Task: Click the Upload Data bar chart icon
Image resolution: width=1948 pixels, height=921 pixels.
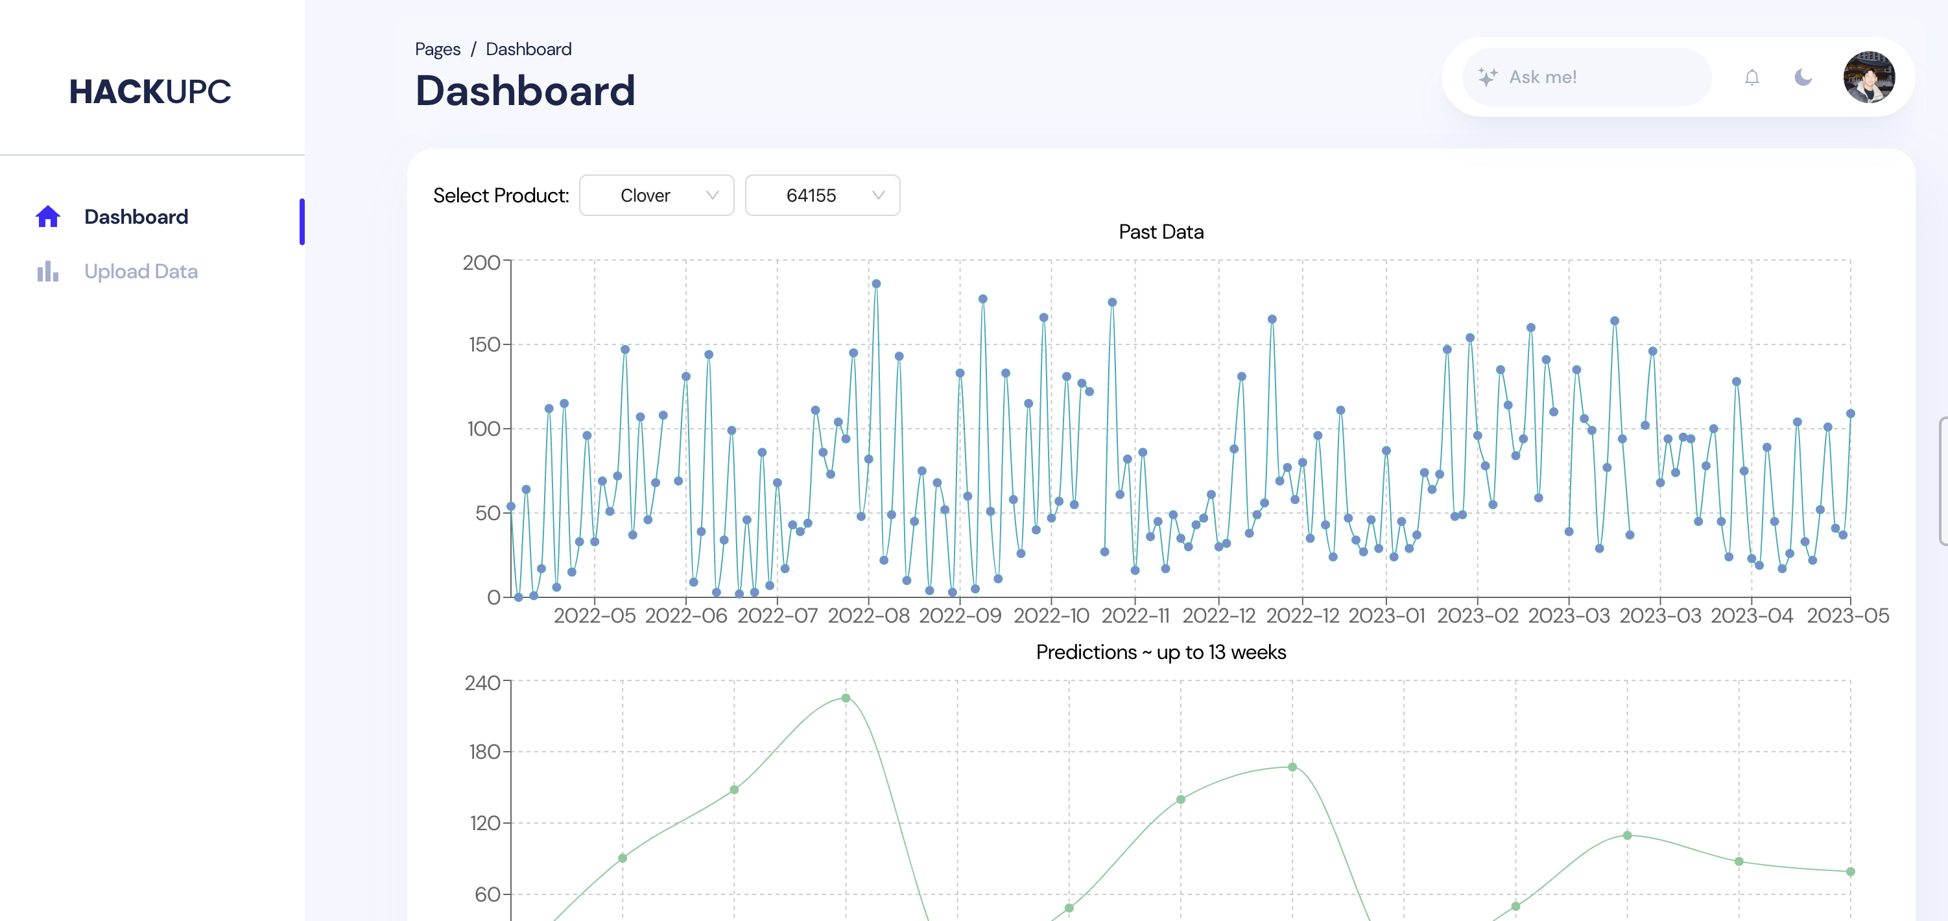Action: coord(47,272)
